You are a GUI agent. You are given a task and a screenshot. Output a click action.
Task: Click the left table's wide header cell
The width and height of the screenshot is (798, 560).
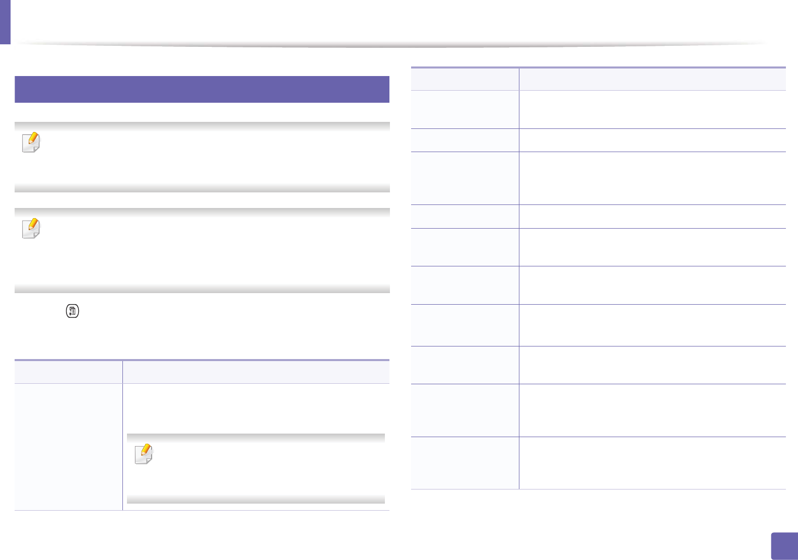256,372
